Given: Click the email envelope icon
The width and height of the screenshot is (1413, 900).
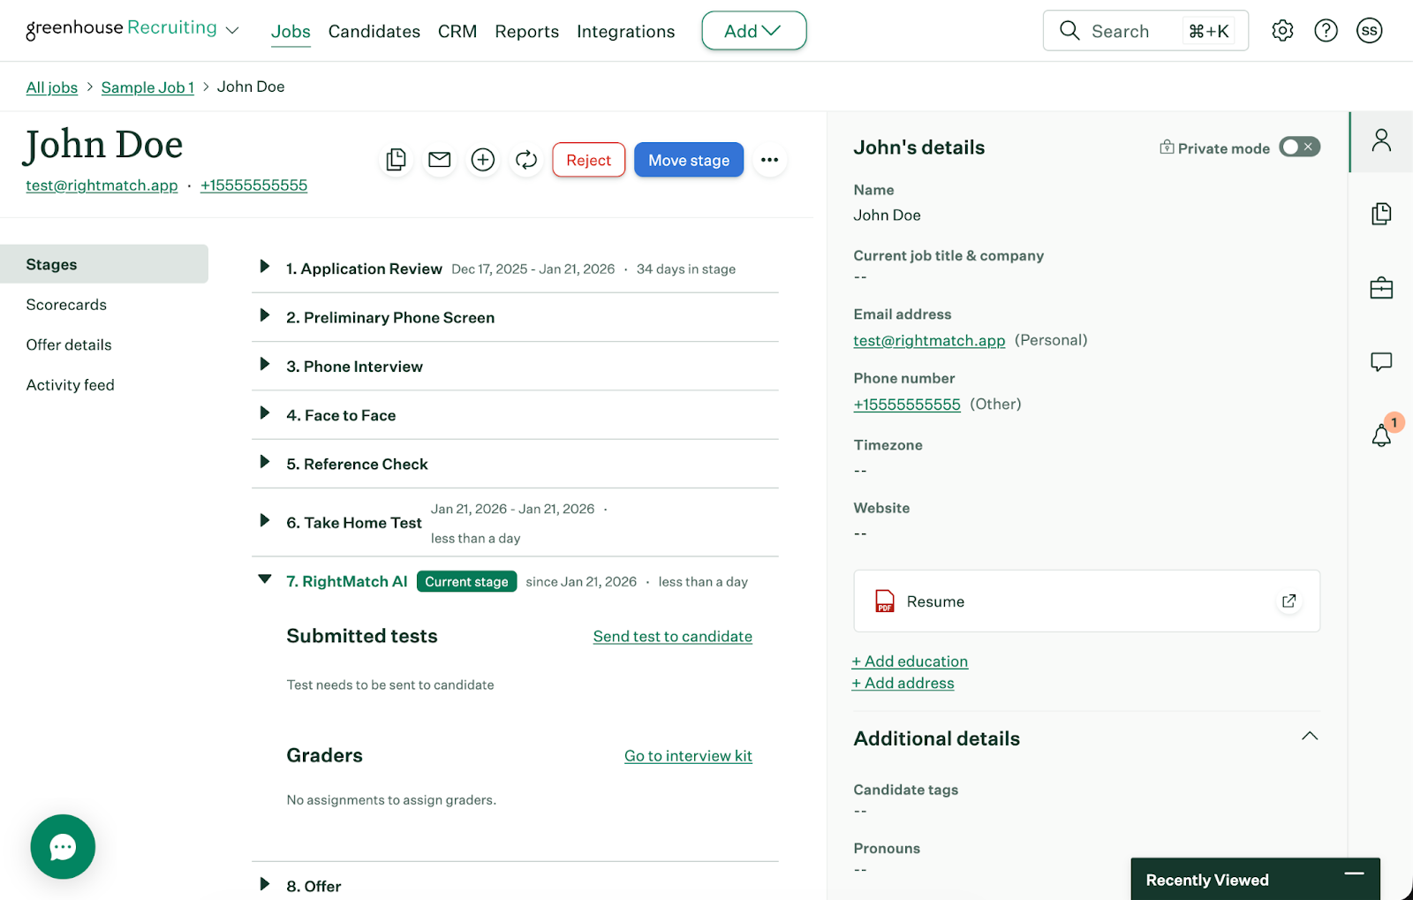Looking at the screenshot, I should (x=439, y=160).
